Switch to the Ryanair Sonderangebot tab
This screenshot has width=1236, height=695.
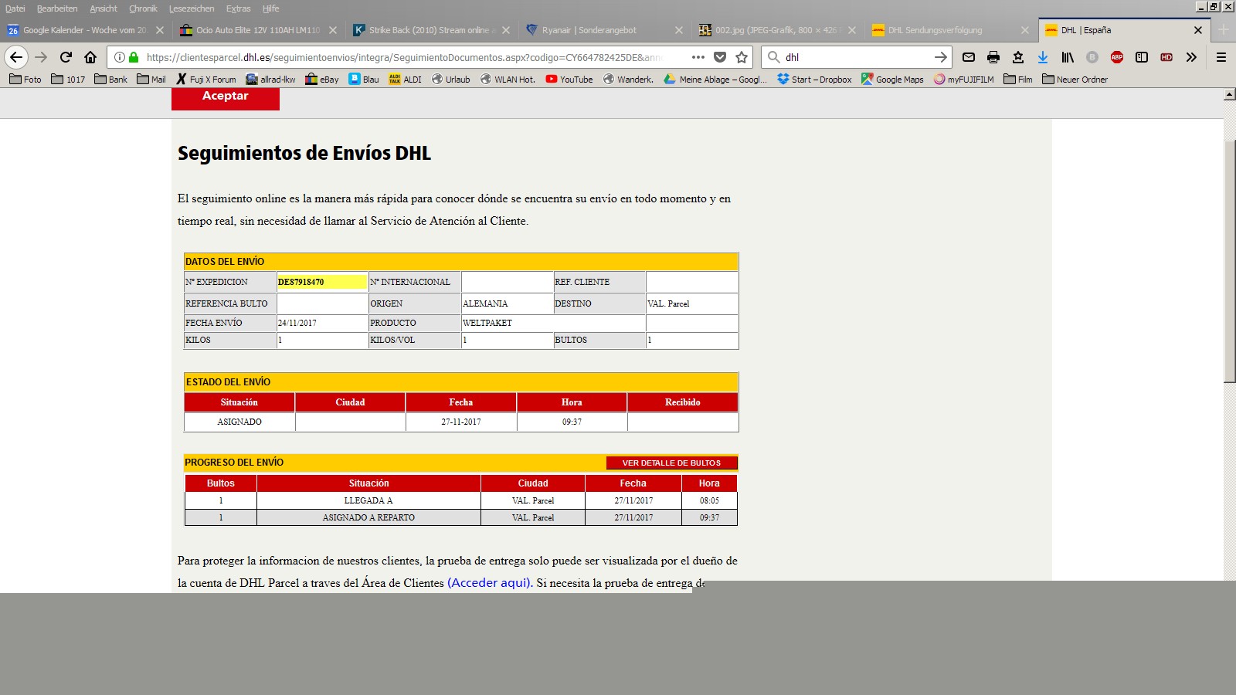point(589,30)
